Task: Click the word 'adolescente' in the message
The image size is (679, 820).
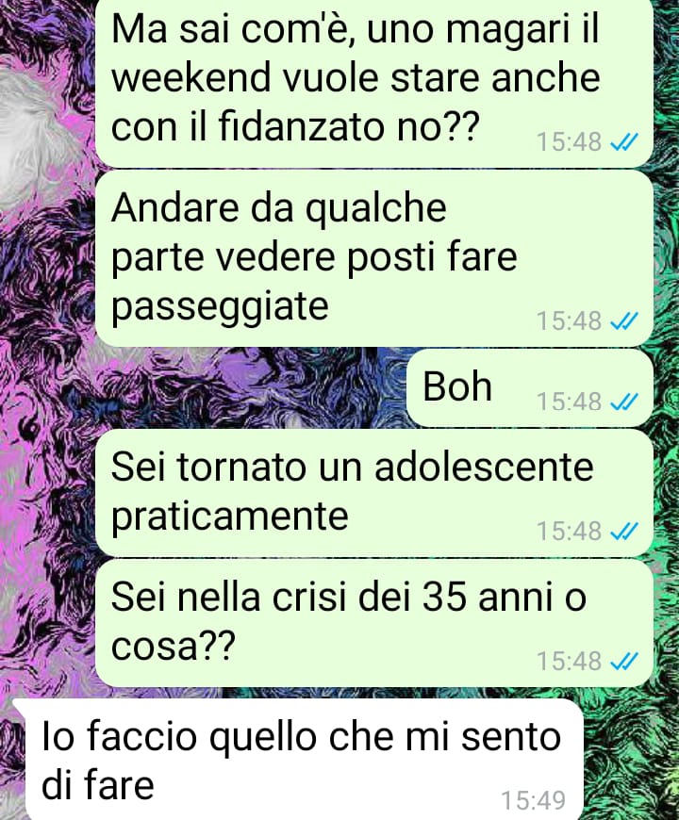Action: [484, 466]
